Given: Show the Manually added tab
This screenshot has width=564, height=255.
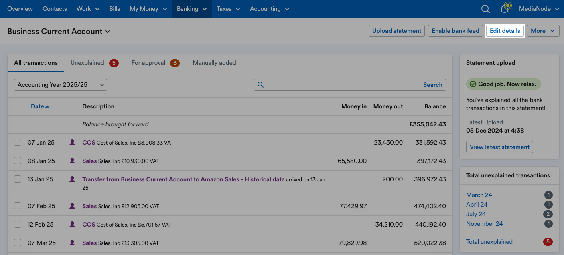Looking at the screenshot, I should coord(214,63).
